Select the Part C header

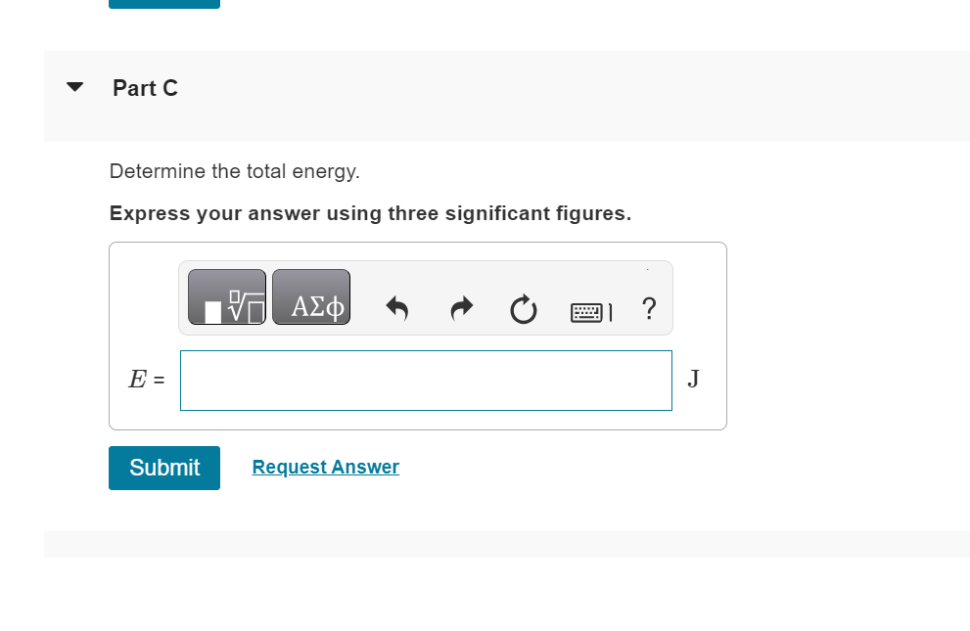coord(145,88)
